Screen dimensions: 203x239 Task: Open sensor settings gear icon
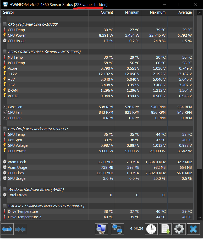[179, 229]
